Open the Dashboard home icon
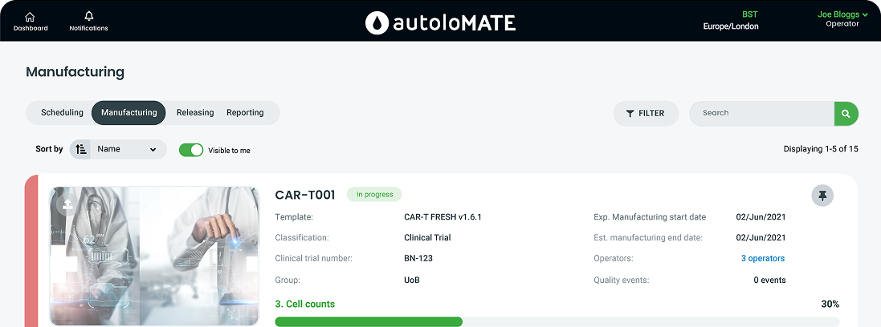This screenshot has width=881, height=327. (31, 17)
